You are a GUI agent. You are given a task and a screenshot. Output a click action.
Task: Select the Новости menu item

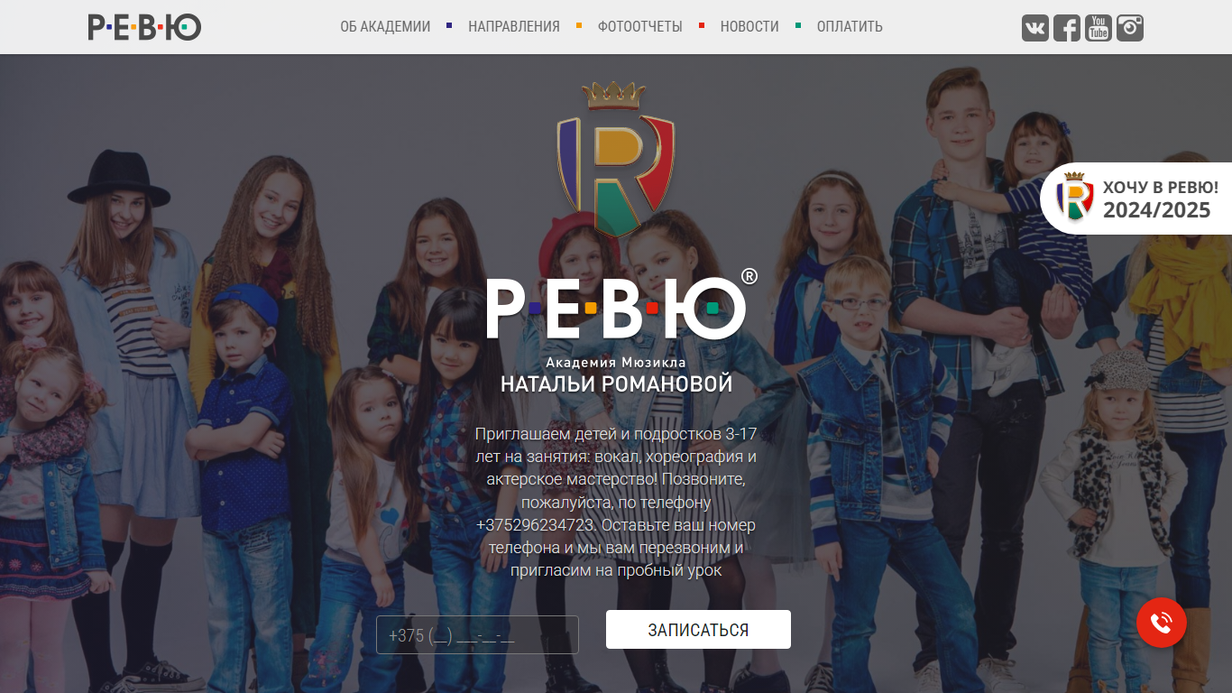[x=749, y=27]
